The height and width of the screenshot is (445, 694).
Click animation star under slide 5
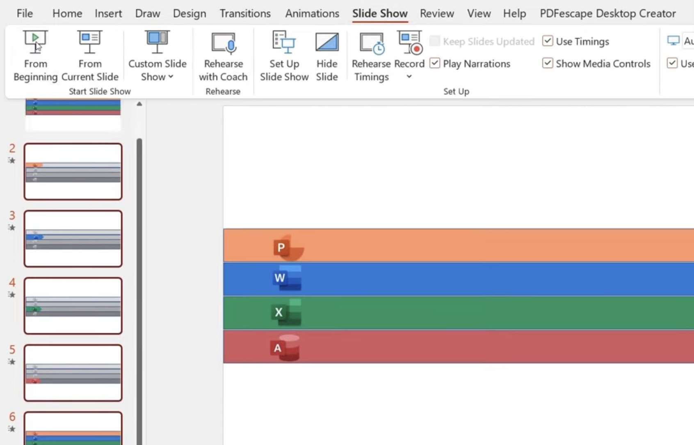(11, 362)
